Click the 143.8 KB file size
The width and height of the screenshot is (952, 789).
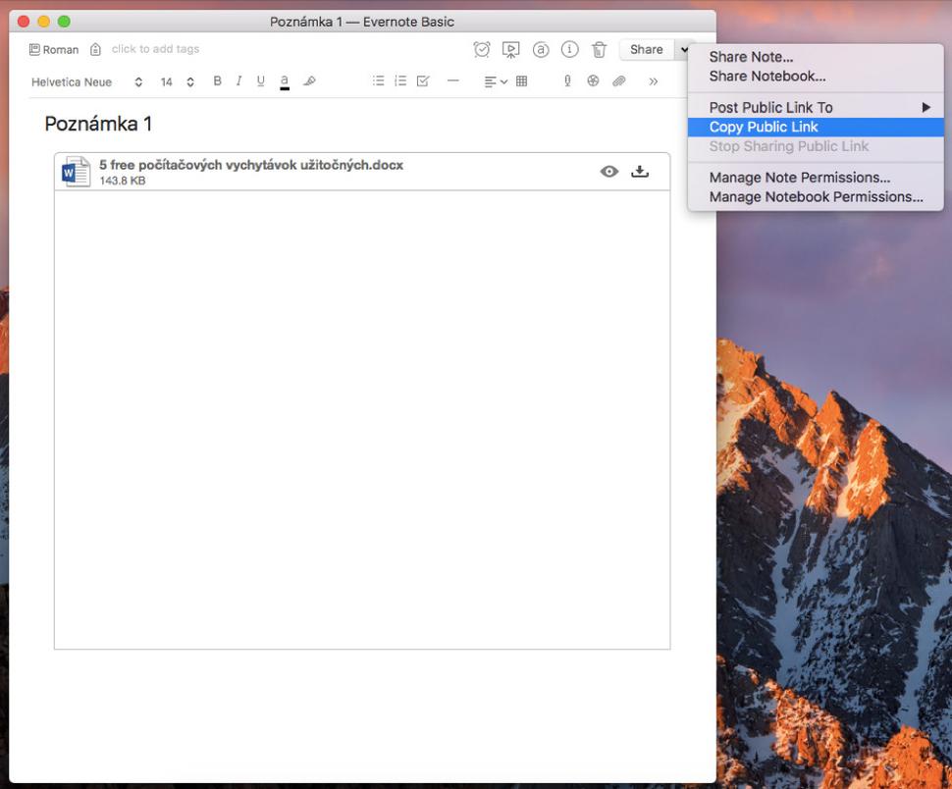[123, 181]
